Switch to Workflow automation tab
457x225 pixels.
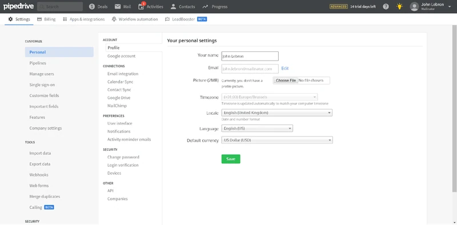(x=135, y=19)
